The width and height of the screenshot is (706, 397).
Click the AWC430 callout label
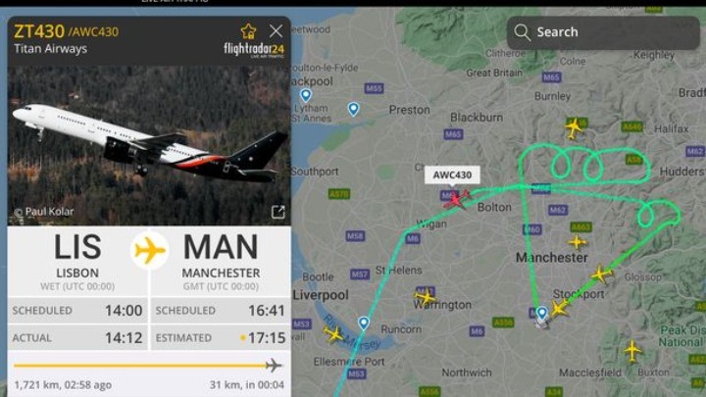tap(452, 174)
